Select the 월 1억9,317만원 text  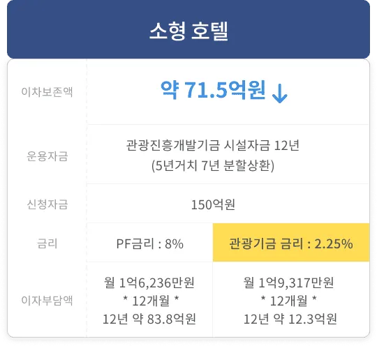click(x=288, y=283)
